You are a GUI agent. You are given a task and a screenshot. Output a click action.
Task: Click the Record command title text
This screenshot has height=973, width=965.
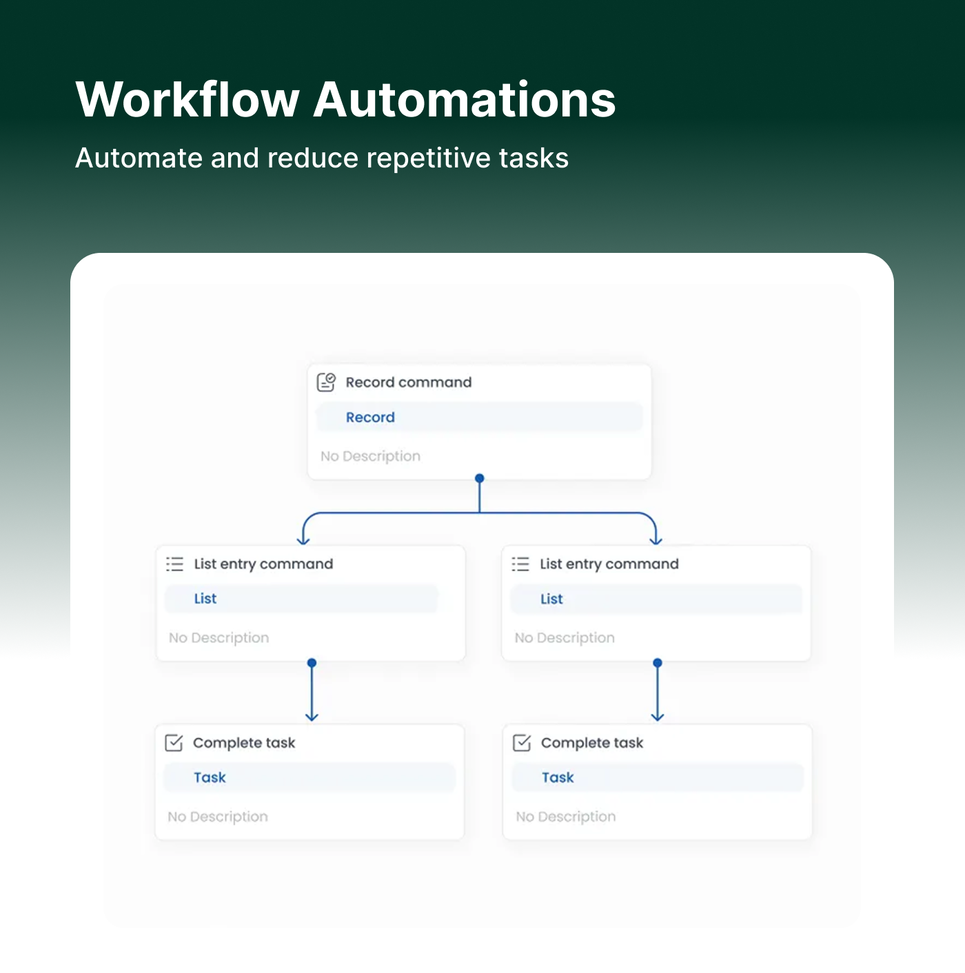pyautogui.click(x=409, y=382)
